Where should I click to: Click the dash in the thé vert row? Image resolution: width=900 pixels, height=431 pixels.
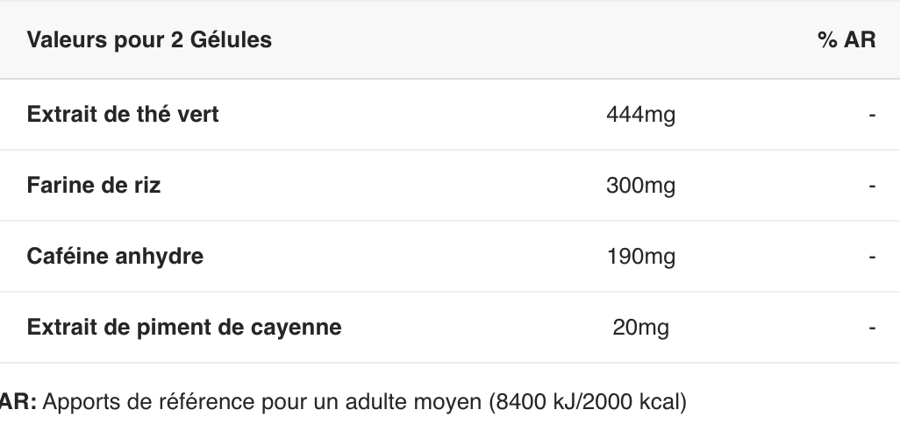pyautogui.click(x=872, y=116)
